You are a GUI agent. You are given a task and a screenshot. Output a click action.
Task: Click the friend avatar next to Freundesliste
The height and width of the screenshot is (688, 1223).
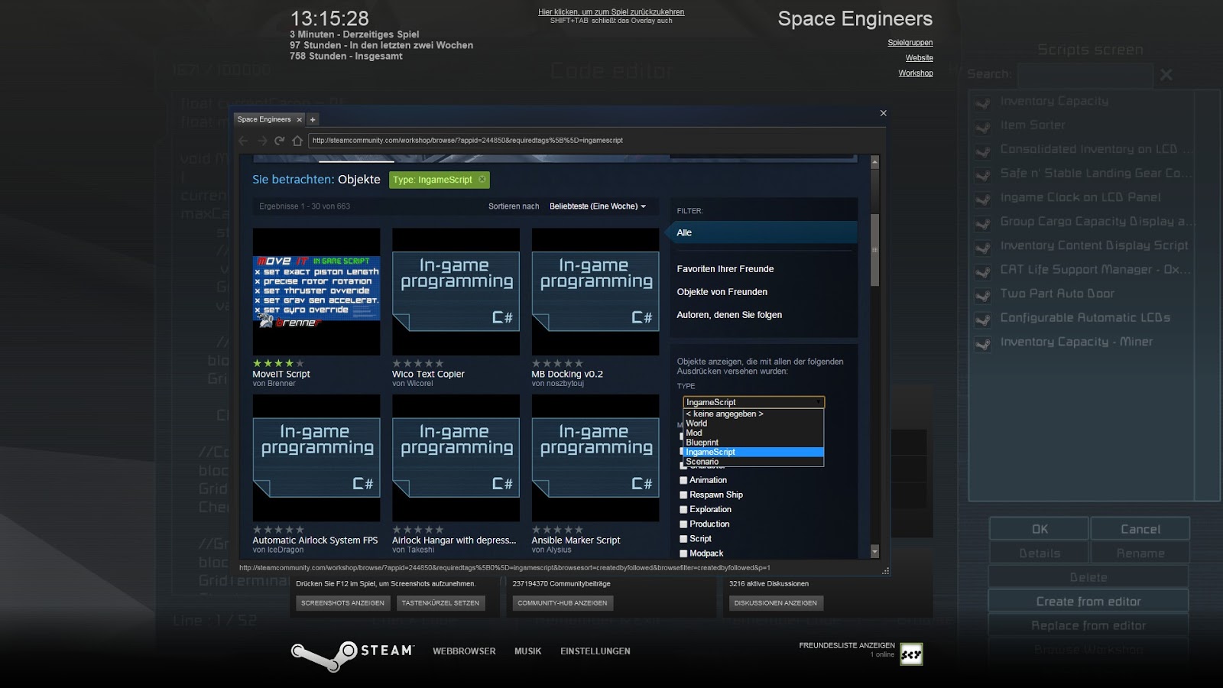(x=911, y=654)
